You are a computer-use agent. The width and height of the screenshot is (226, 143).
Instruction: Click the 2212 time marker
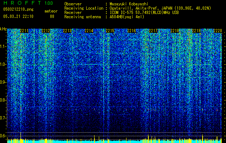click(46, 31)
